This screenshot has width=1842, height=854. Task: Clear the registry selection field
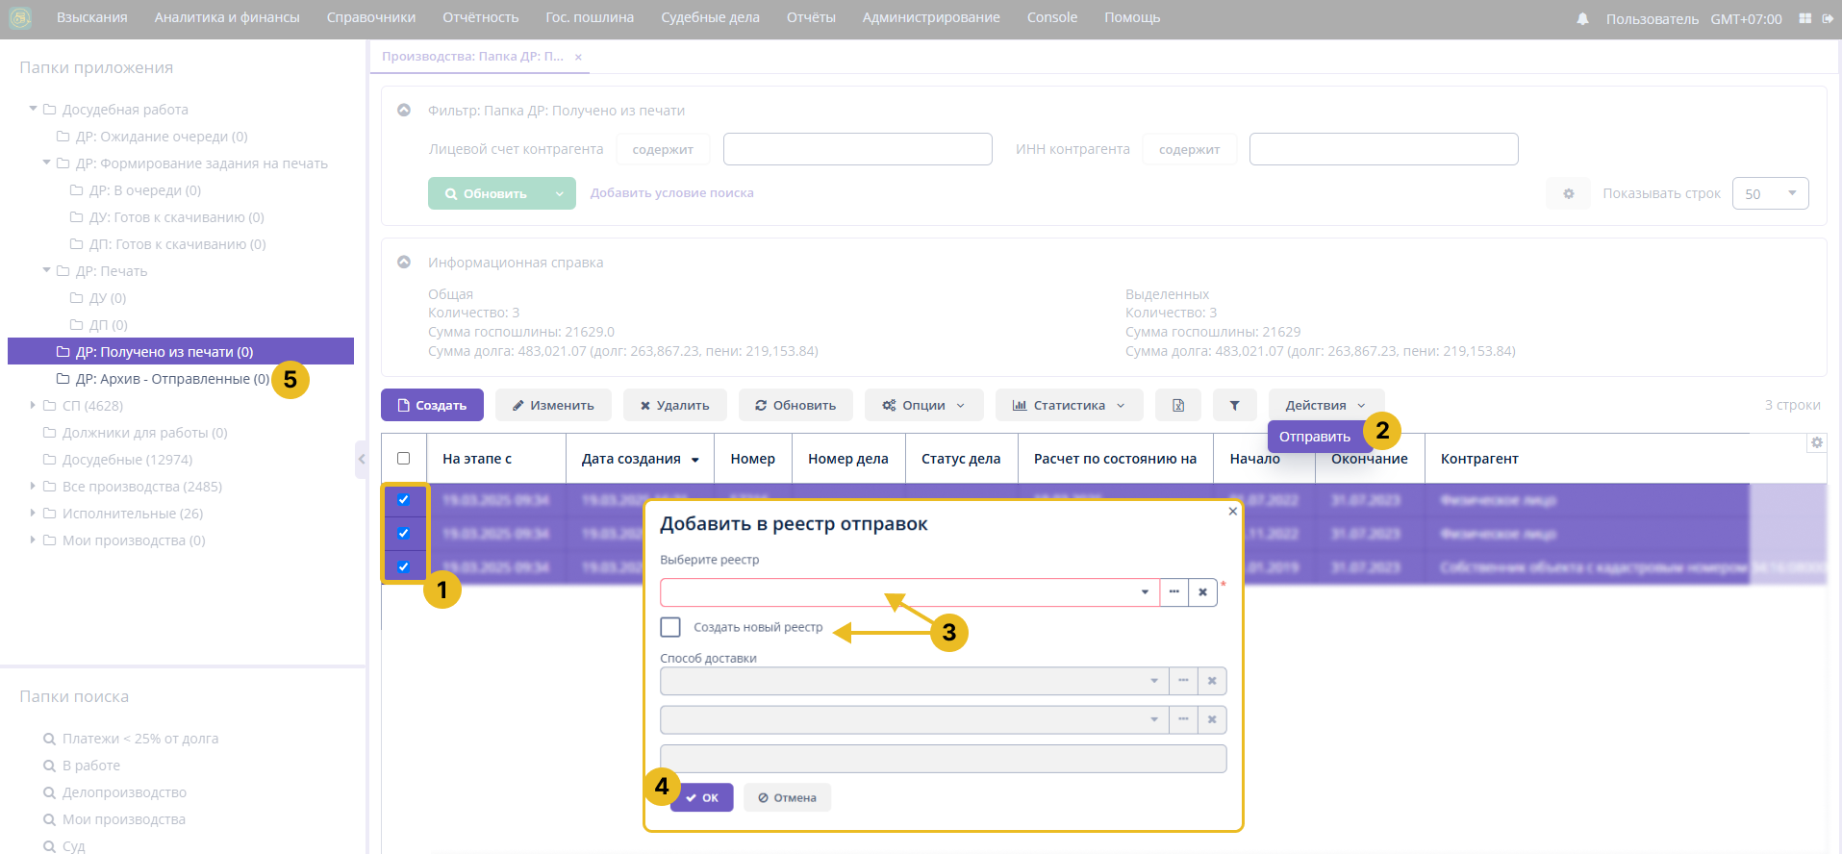pos(1202,592)
